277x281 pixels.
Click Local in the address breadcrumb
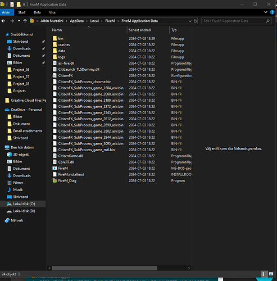click(x=94, y=21)
